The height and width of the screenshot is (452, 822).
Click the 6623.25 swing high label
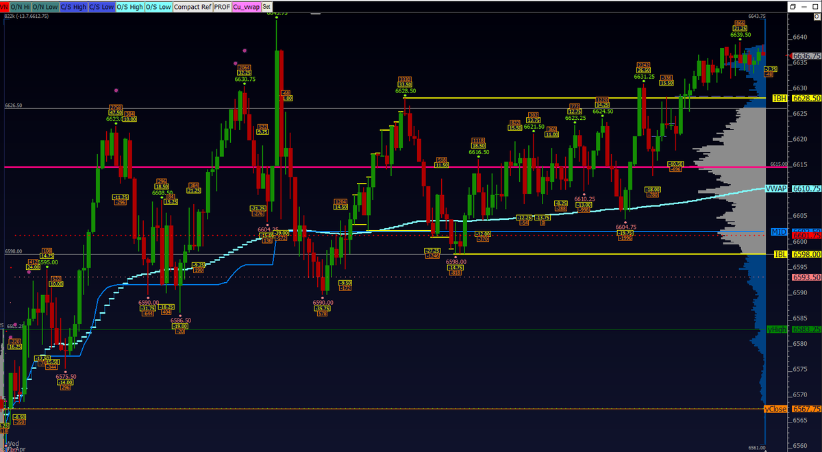coord(575,118)
